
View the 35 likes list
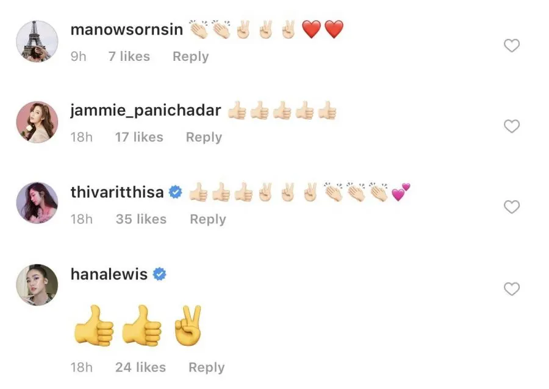point(141,219)
